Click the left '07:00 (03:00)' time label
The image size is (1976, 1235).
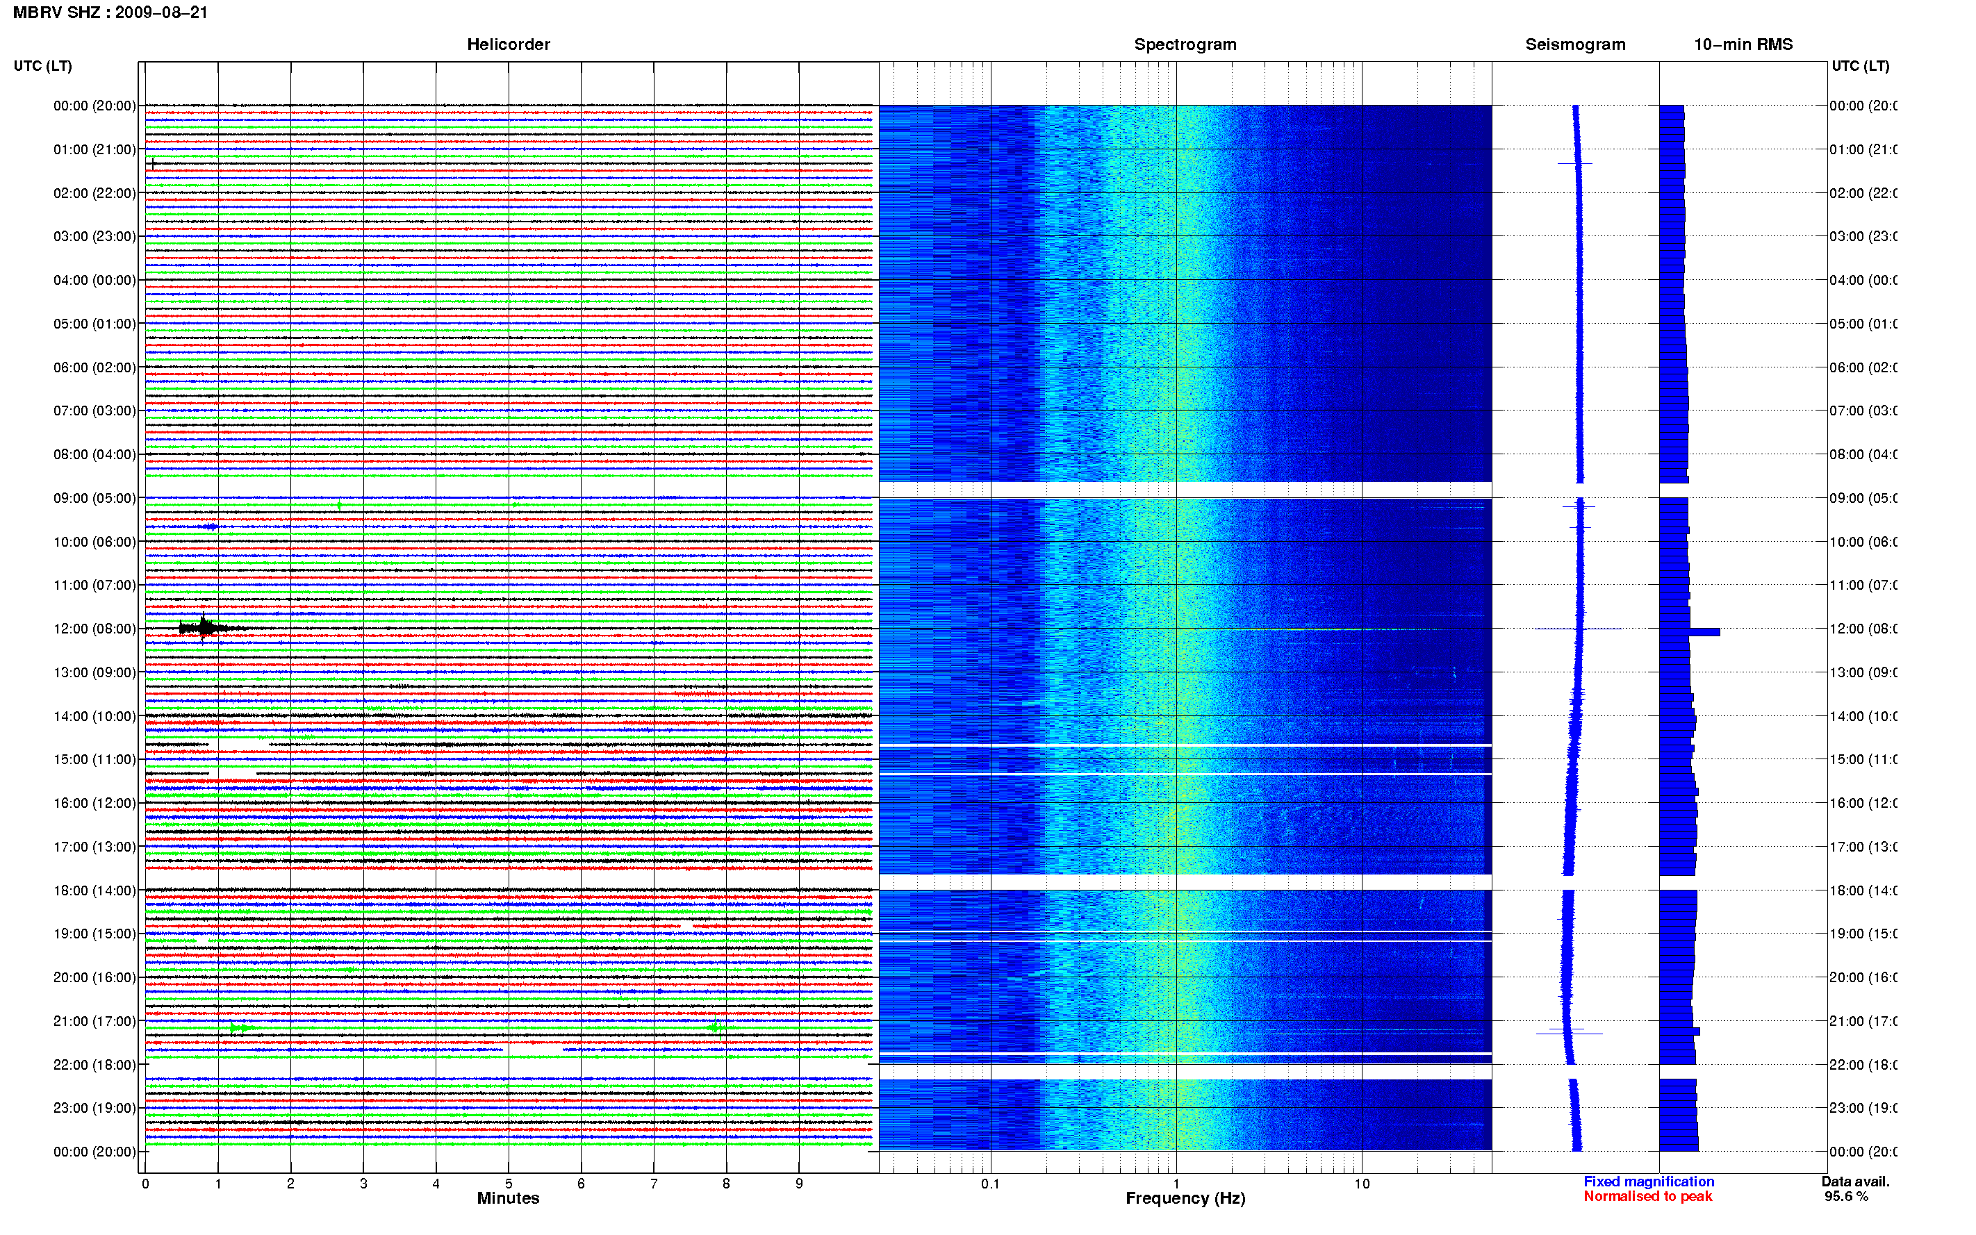pyautogui.click(x=94, y=410)
